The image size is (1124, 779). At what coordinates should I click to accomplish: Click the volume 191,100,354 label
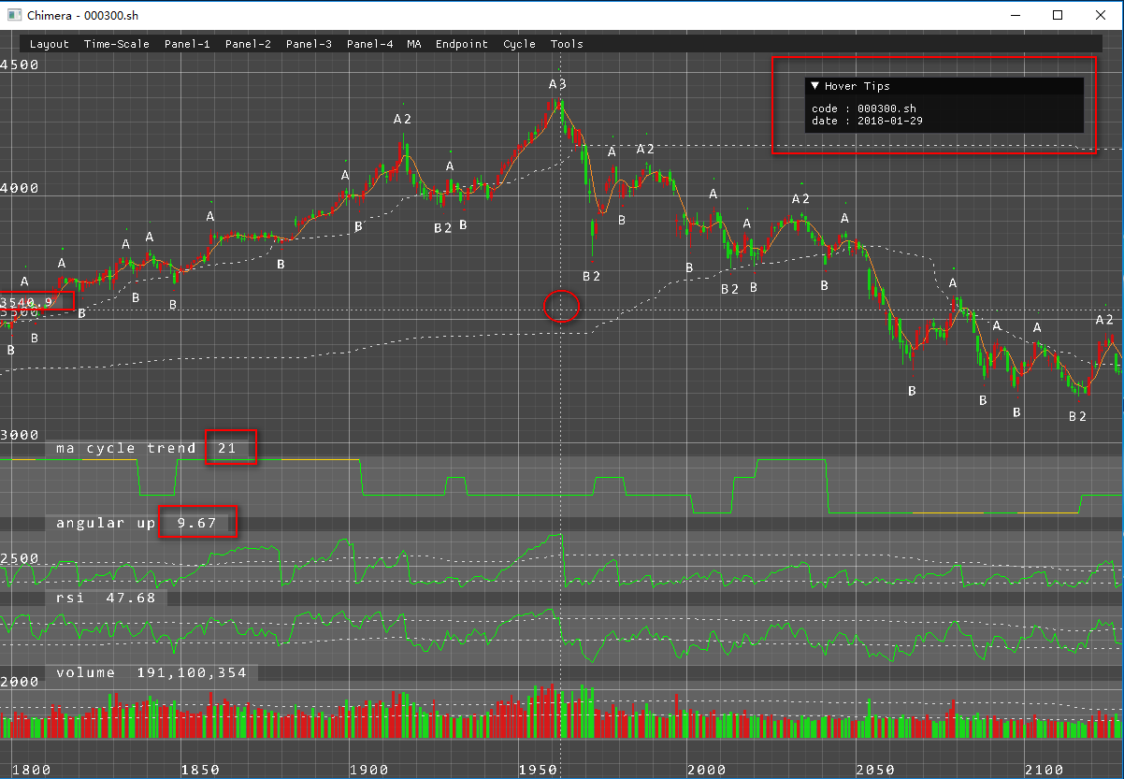coord(151,672)
